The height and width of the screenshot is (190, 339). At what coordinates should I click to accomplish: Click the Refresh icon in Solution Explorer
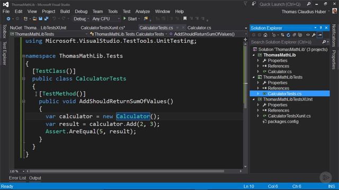coord(288,35)
